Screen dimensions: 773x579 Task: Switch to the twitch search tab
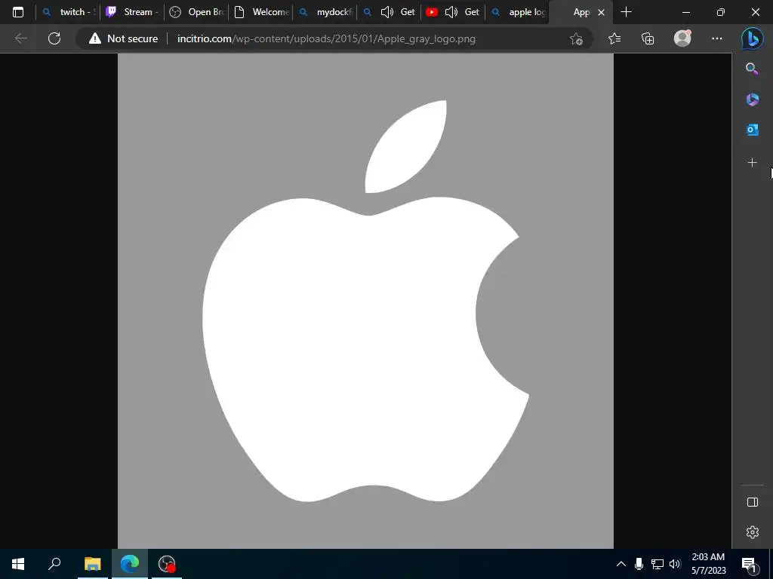click(69, 12)
